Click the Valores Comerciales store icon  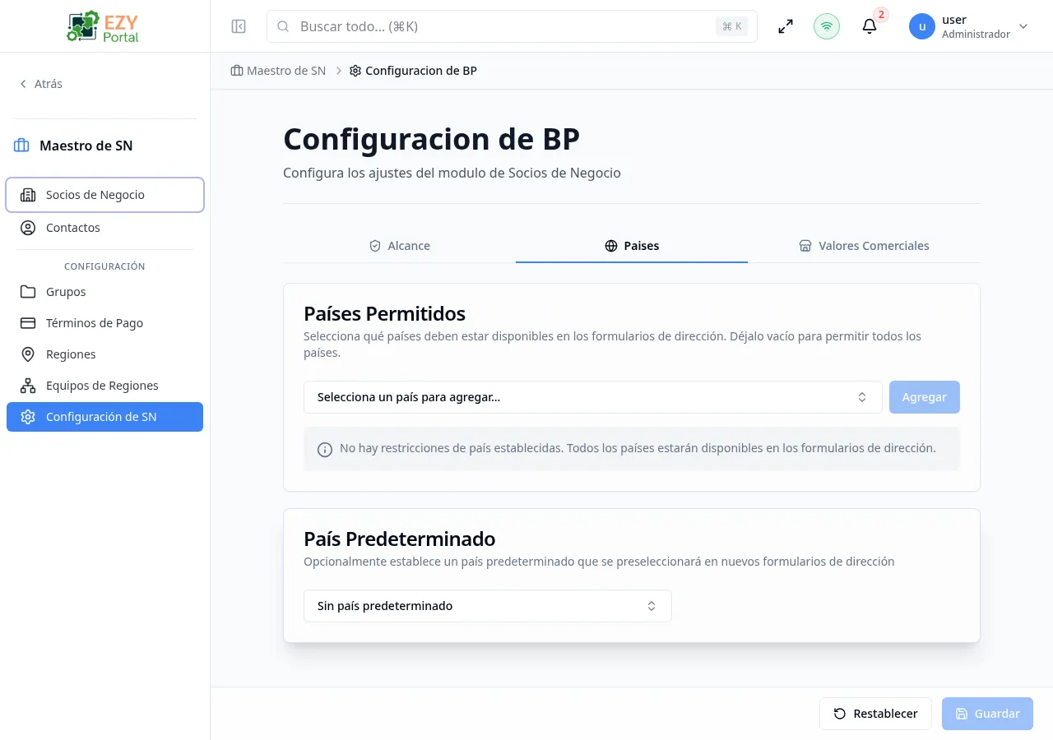pos(805,246)
